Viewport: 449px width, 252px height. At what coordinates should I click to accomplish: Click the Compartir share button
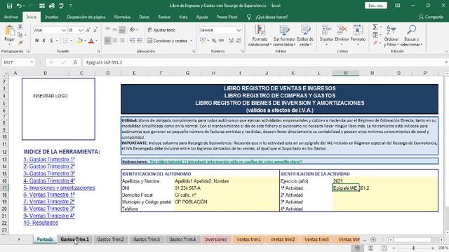click(x=431, y=17)
